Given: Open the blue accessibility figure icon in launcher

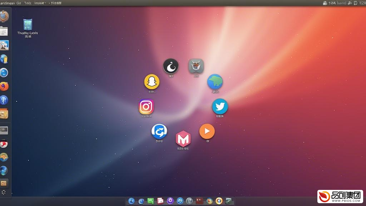Looking at the screenshot, I should (4, 100).
